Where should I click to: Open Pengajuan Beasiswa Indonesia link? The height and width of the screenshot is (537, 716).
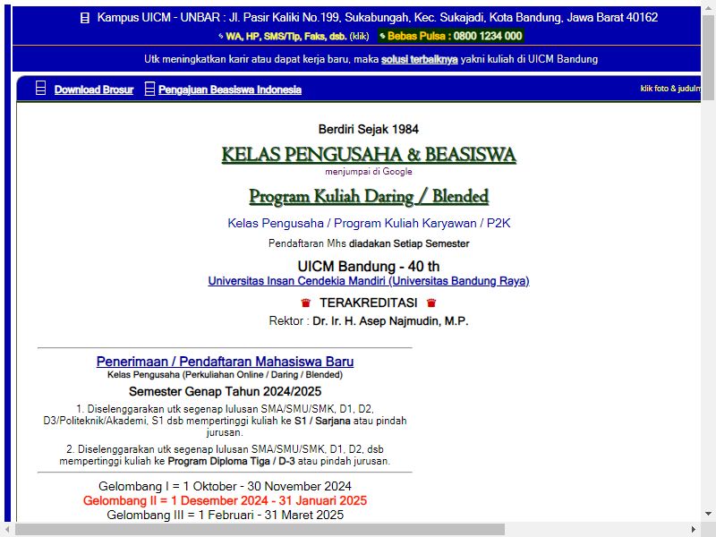pos(230,89)
